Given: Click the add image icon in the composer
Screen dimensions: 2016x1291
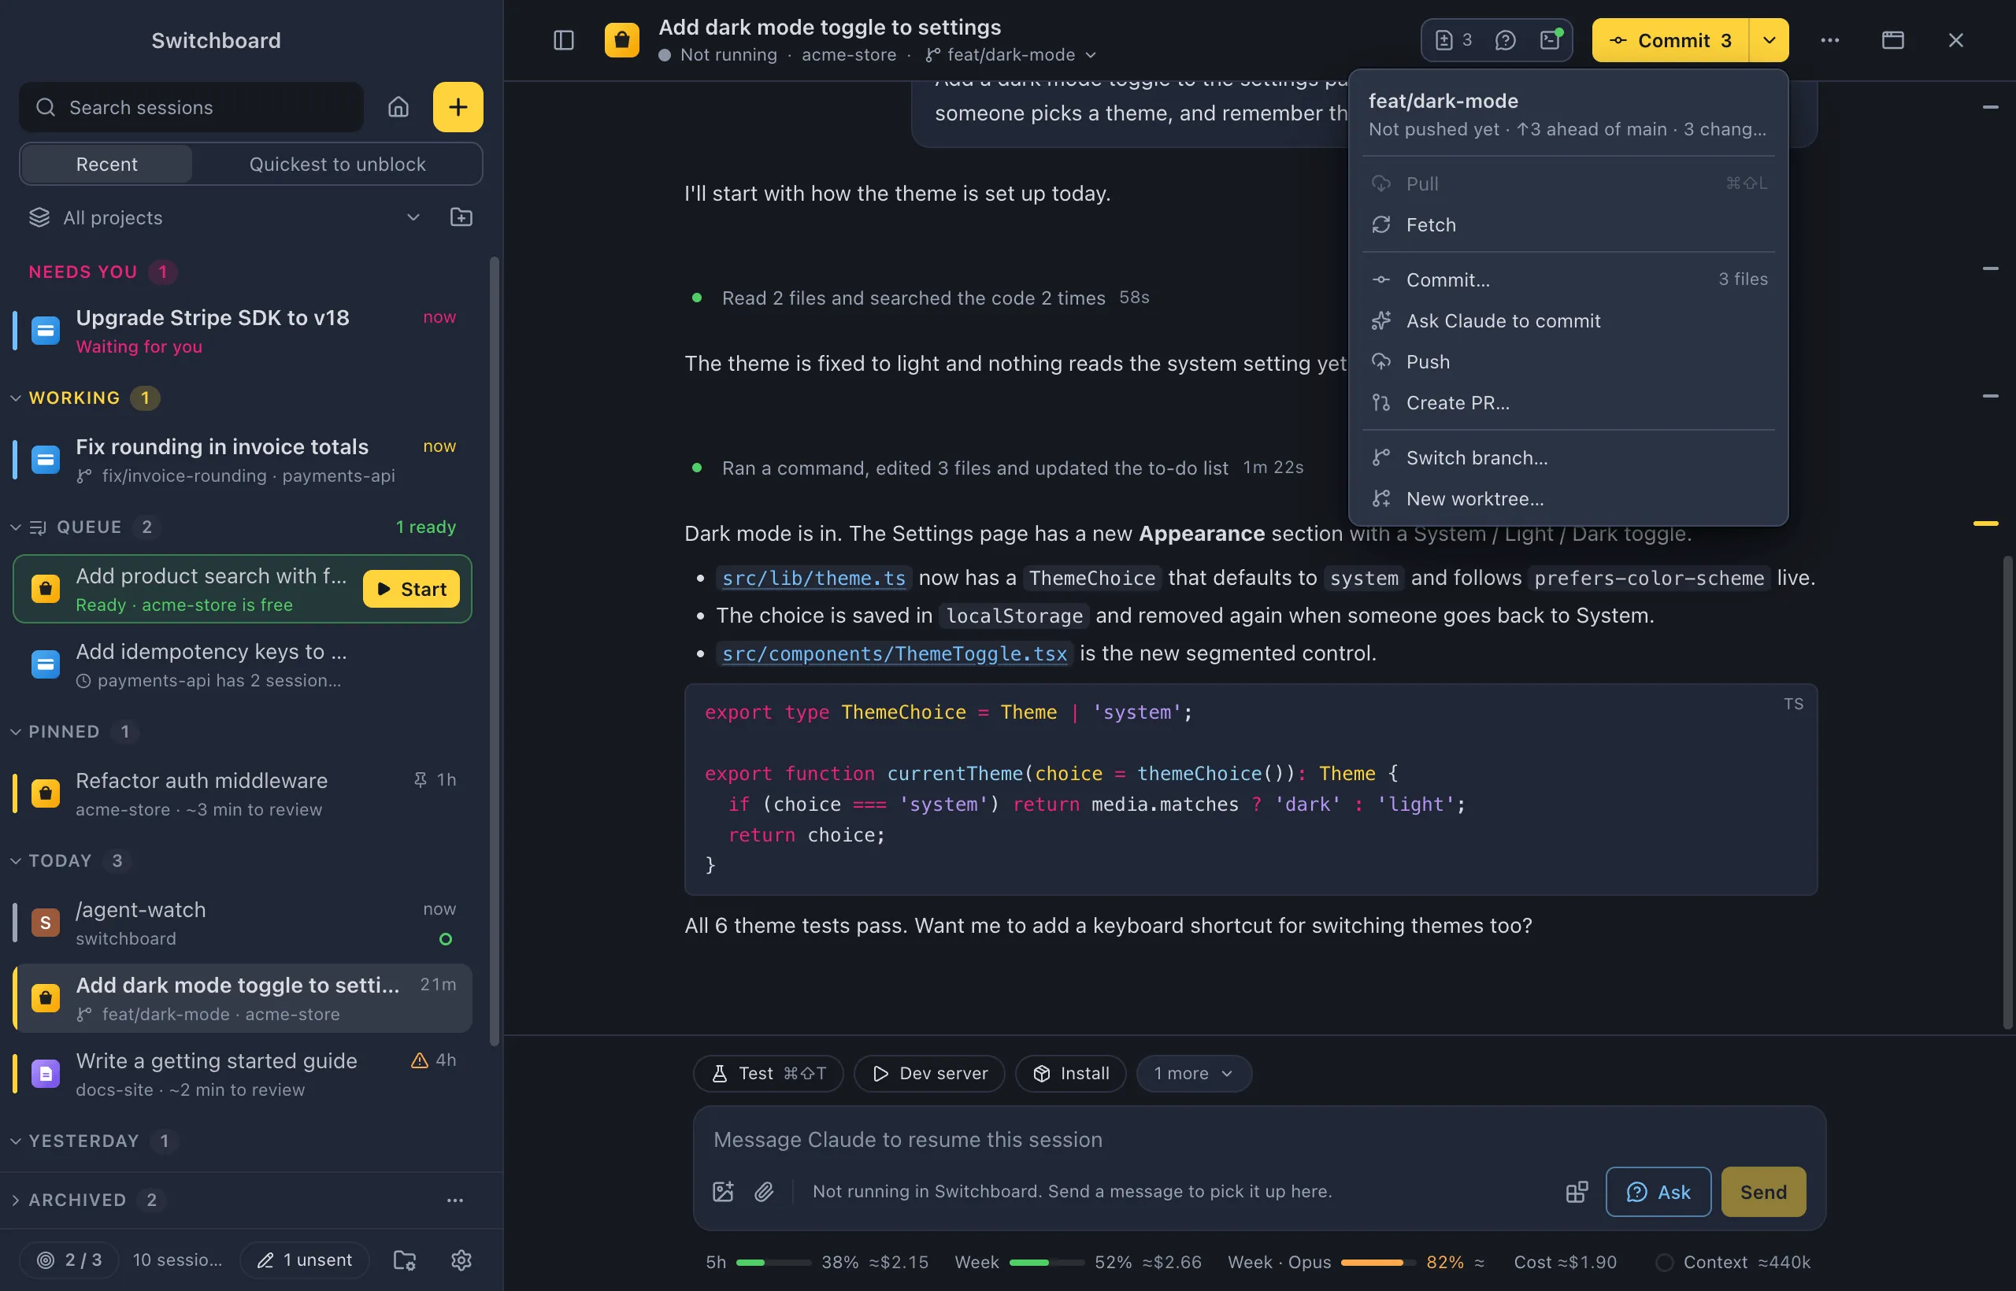Looking at the screenshot, I should (723, 1191).
